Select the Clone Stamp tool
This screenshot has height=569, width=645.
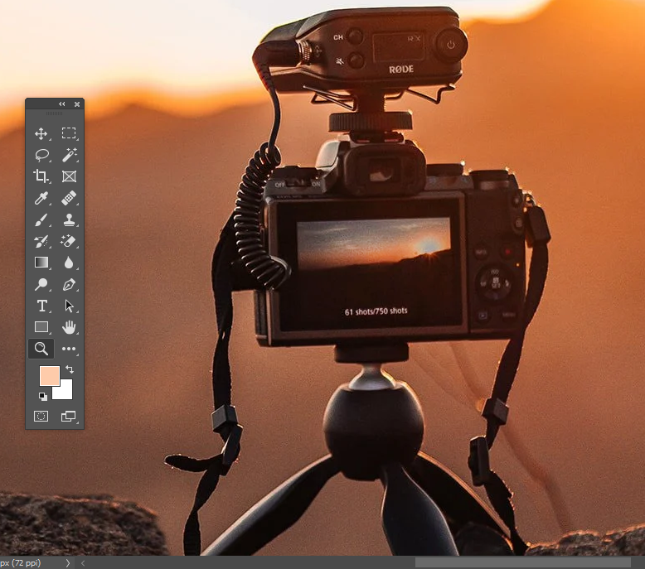click(x=69, y=219)
